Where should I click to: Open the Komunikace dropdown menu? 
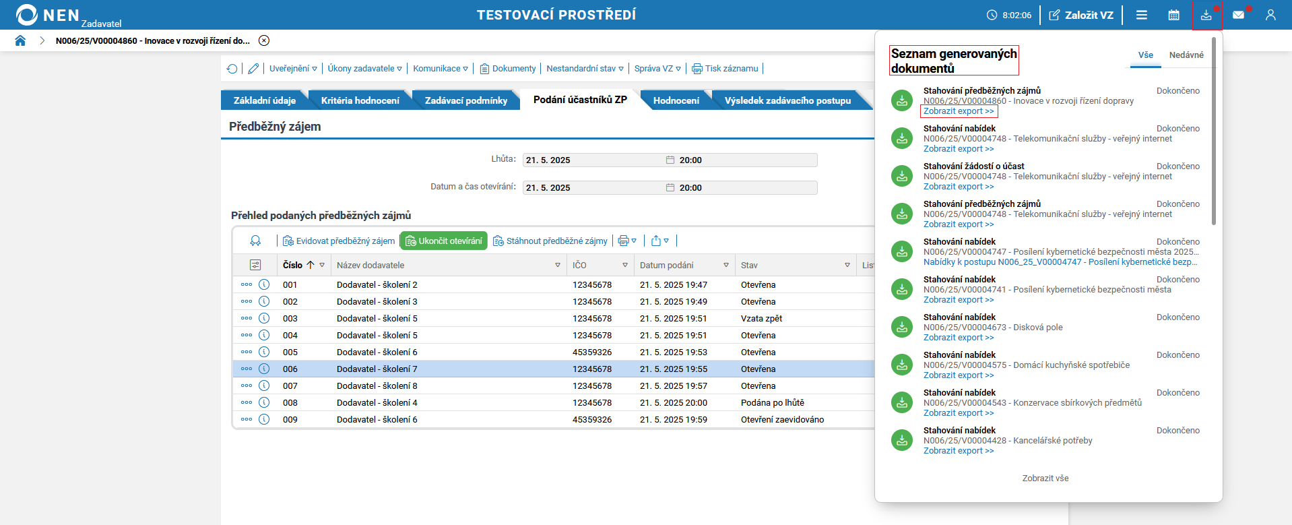441,69
